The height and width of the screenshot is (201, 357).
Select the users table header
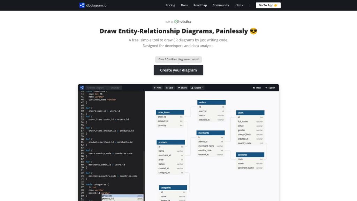click(x=250, y=113)
